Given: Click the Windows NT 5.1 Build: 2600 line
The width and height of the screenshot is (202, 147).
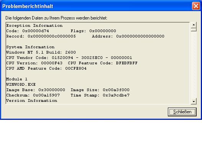Looking at the screenshot, I should (x=41, y=52).
